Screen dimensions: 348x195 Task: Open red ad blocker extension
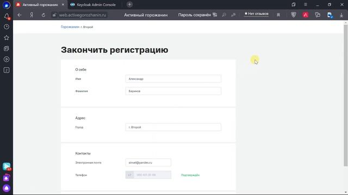[306, 15]
